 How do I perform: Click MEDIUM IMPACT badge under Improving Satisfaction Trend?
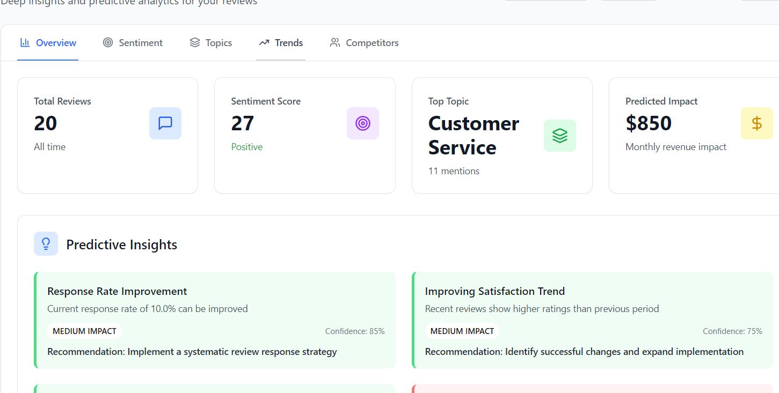462,331
